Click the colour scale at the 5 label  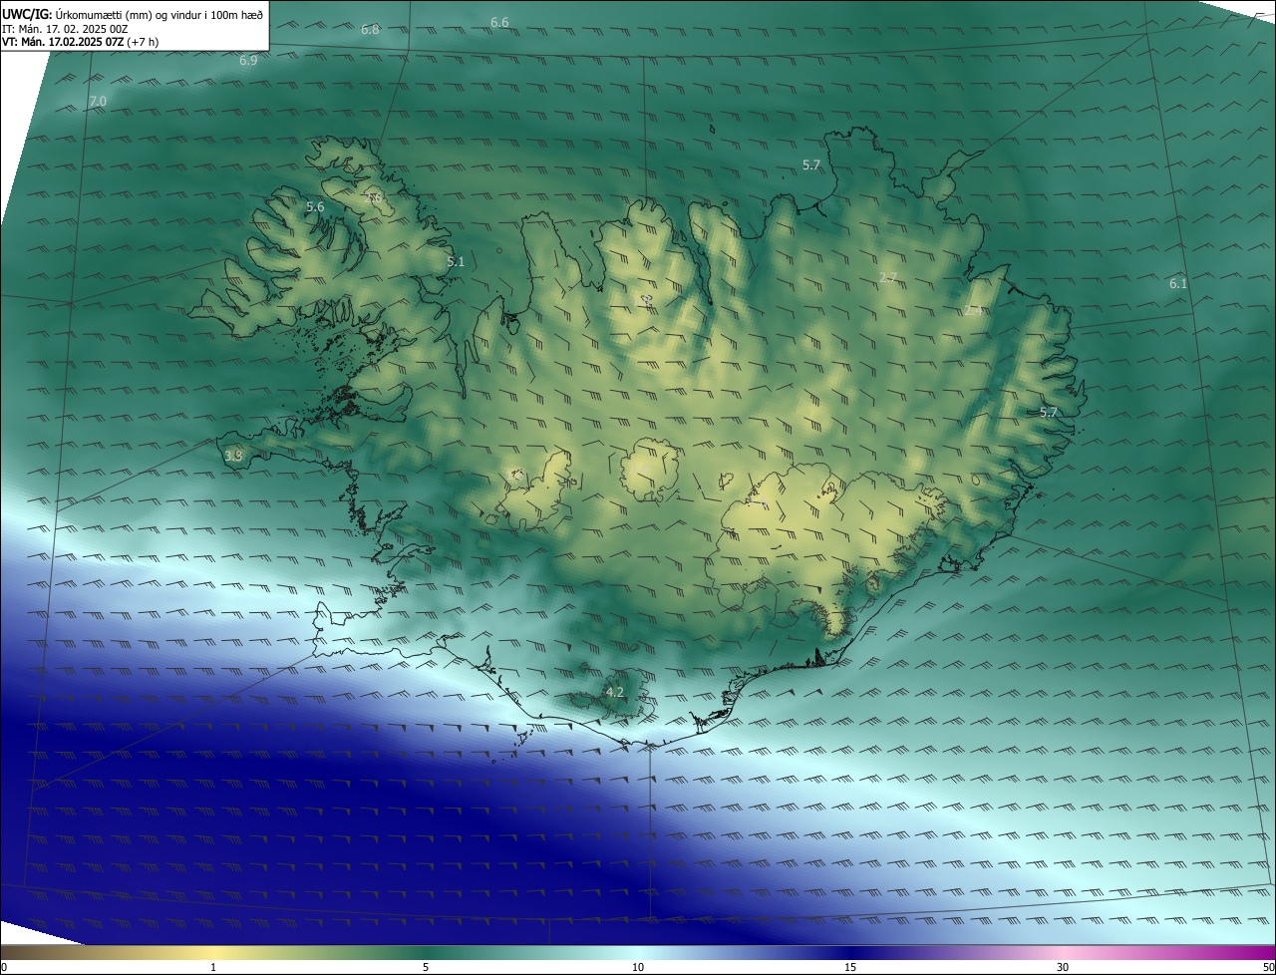coord(426,967)
